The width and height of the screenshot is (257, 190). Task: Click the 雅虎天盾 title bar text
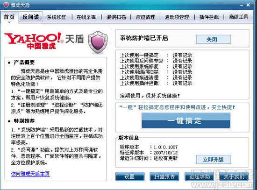[20, 5]
